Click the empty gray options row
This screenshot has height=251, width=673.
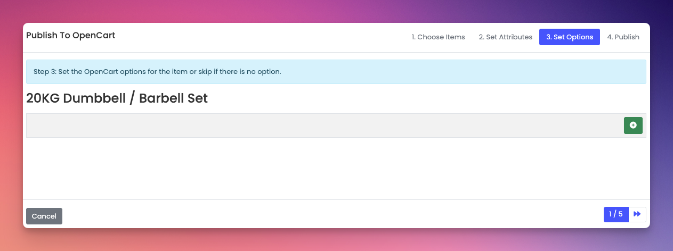pyautogui.click(x=320, y=125)
